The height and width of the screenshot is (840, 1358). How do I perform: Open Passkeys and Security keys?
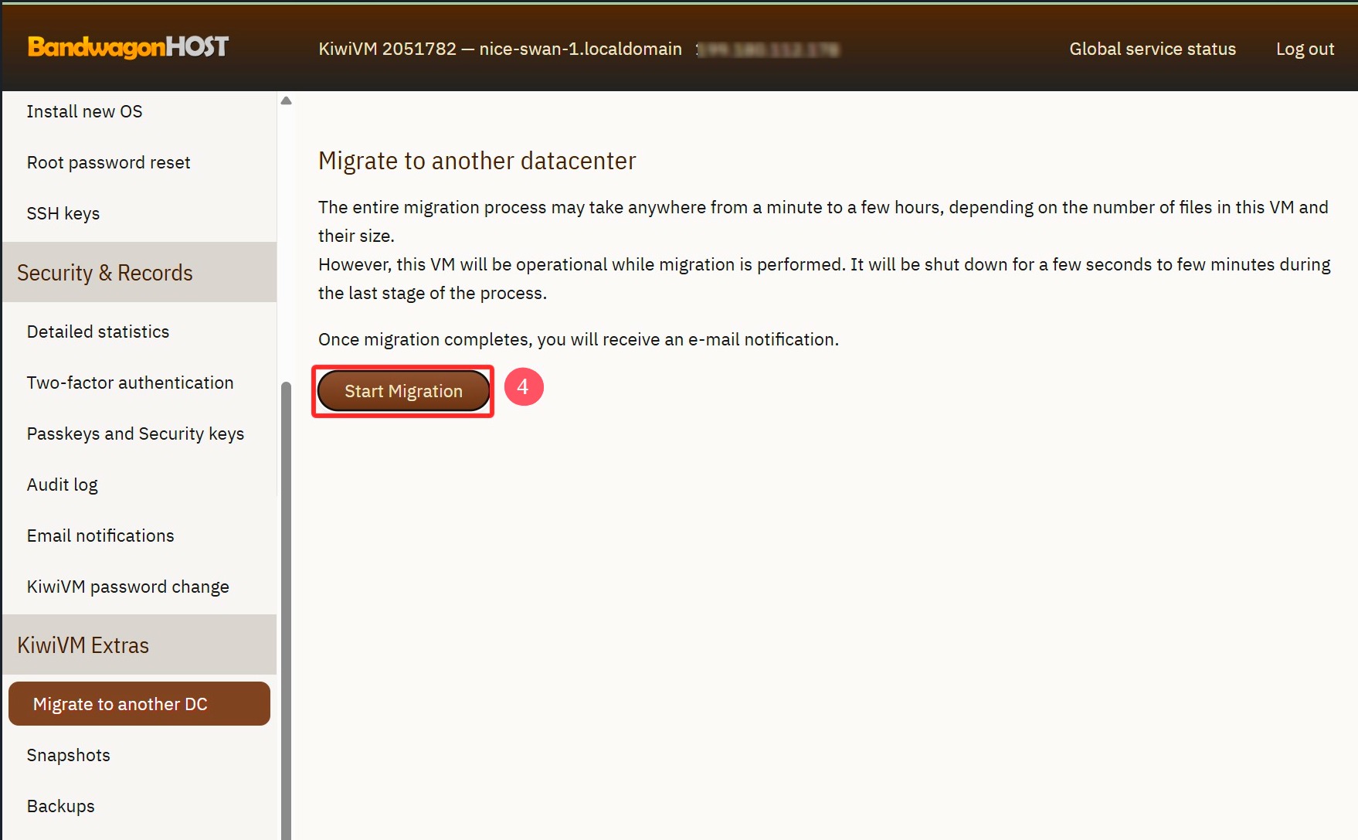pyautogui.click(x=135, y=434)
